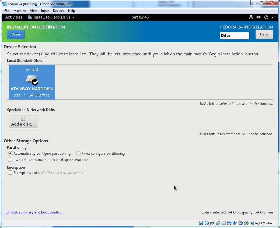Click the hard disk activity status icon
The height and width of the screenshot is (228, 280).
(201, 223)
